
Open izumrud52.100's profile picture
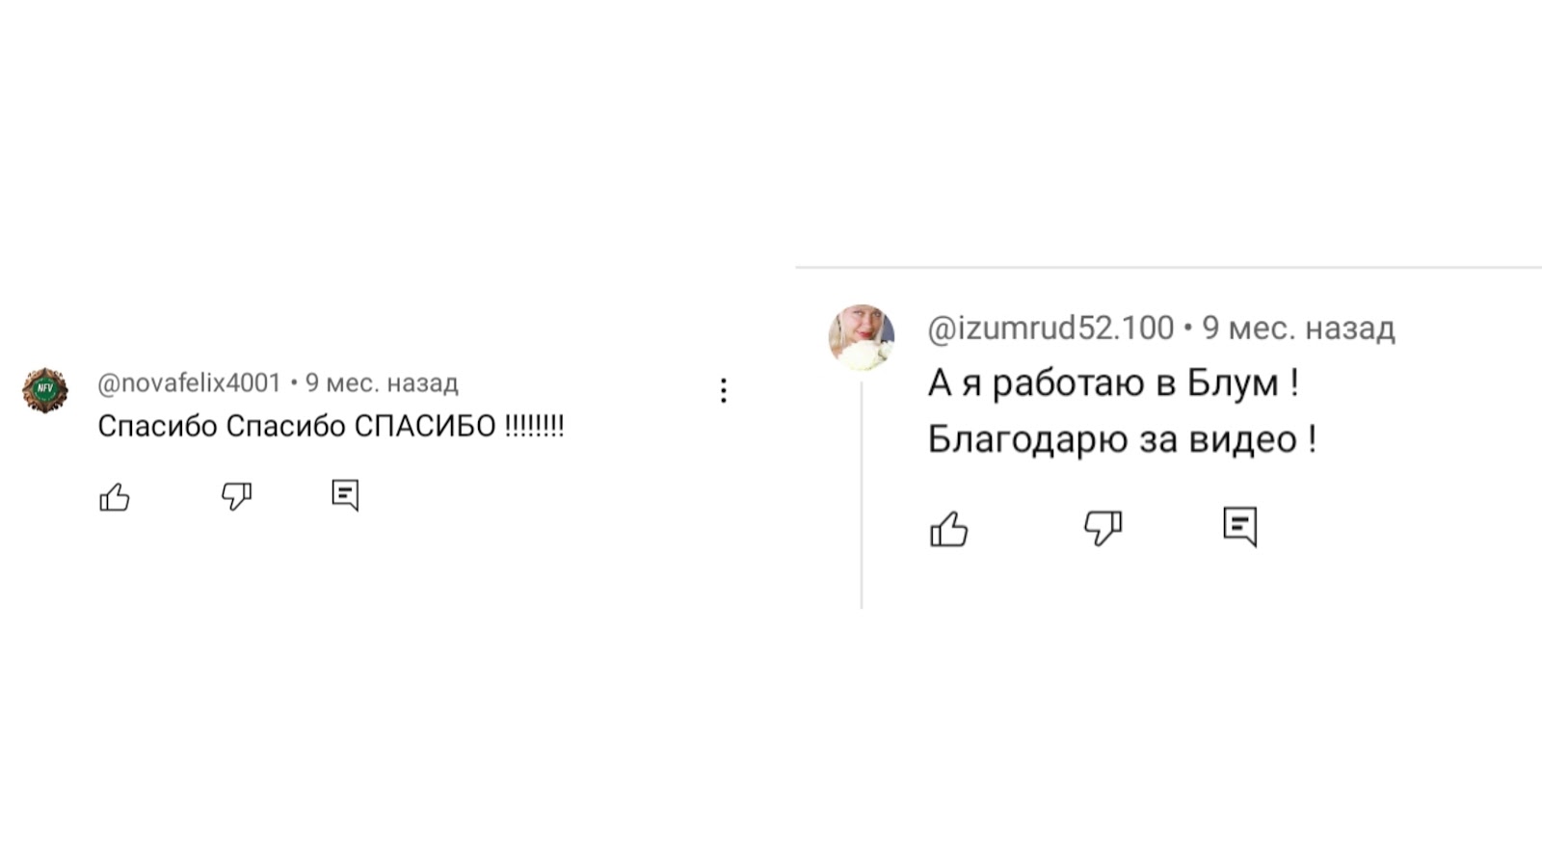(862, 337)
